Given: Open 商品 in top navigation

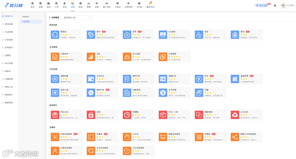Looking at the screenshot, I should point(49,5).
